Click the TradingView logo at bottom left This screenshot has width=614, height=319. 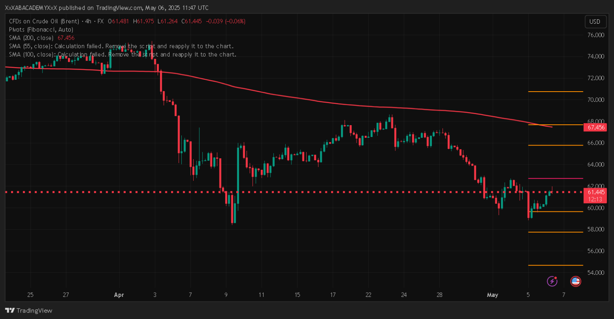(x=29, y=310)
